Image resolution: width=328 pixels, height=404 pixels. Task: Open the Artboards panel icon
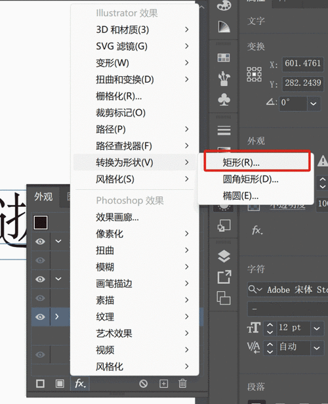click(x=224, y=298)
